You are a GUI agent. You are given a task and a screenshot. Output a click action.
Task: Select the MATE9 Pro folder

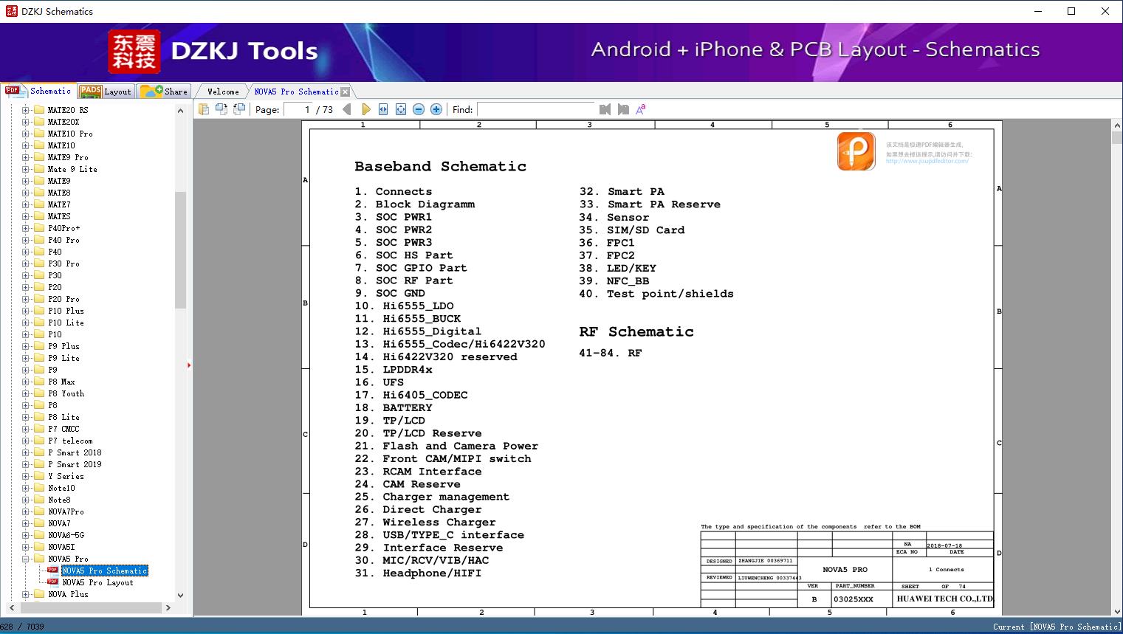click(68, 157)
